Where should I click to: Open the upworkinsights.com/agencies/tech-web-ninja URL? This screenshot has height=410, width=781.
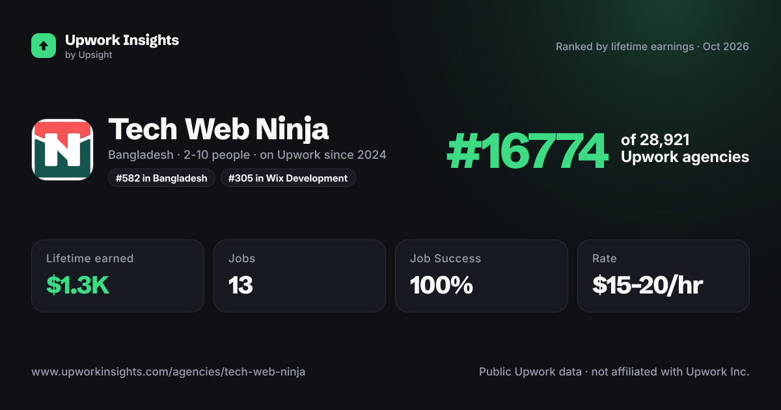click(x=169, y=372)
